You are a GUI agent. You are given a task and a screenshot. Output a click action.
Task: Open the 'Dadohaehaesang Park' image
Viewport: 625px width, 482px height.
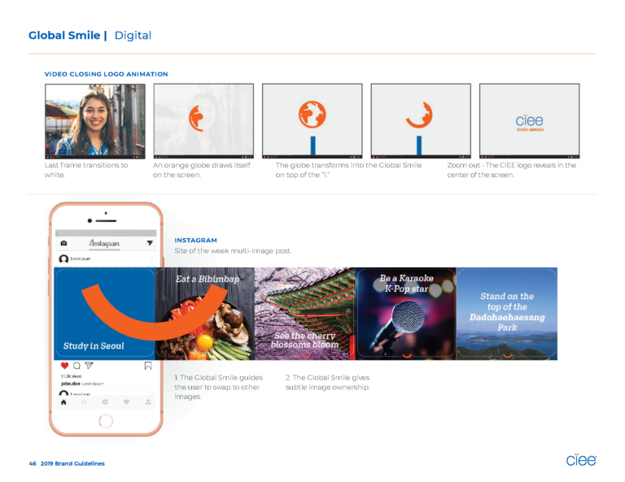click(x=507, y=314)
